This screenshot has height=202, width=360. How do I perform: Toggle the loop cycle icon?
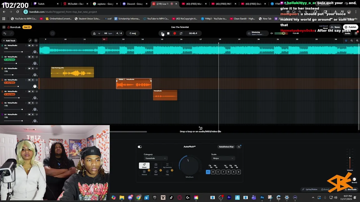point(181,33)
